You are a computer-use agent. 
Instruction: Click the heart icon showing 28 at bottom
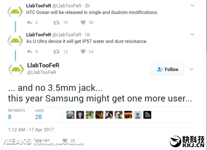click(x=65, y=141)
